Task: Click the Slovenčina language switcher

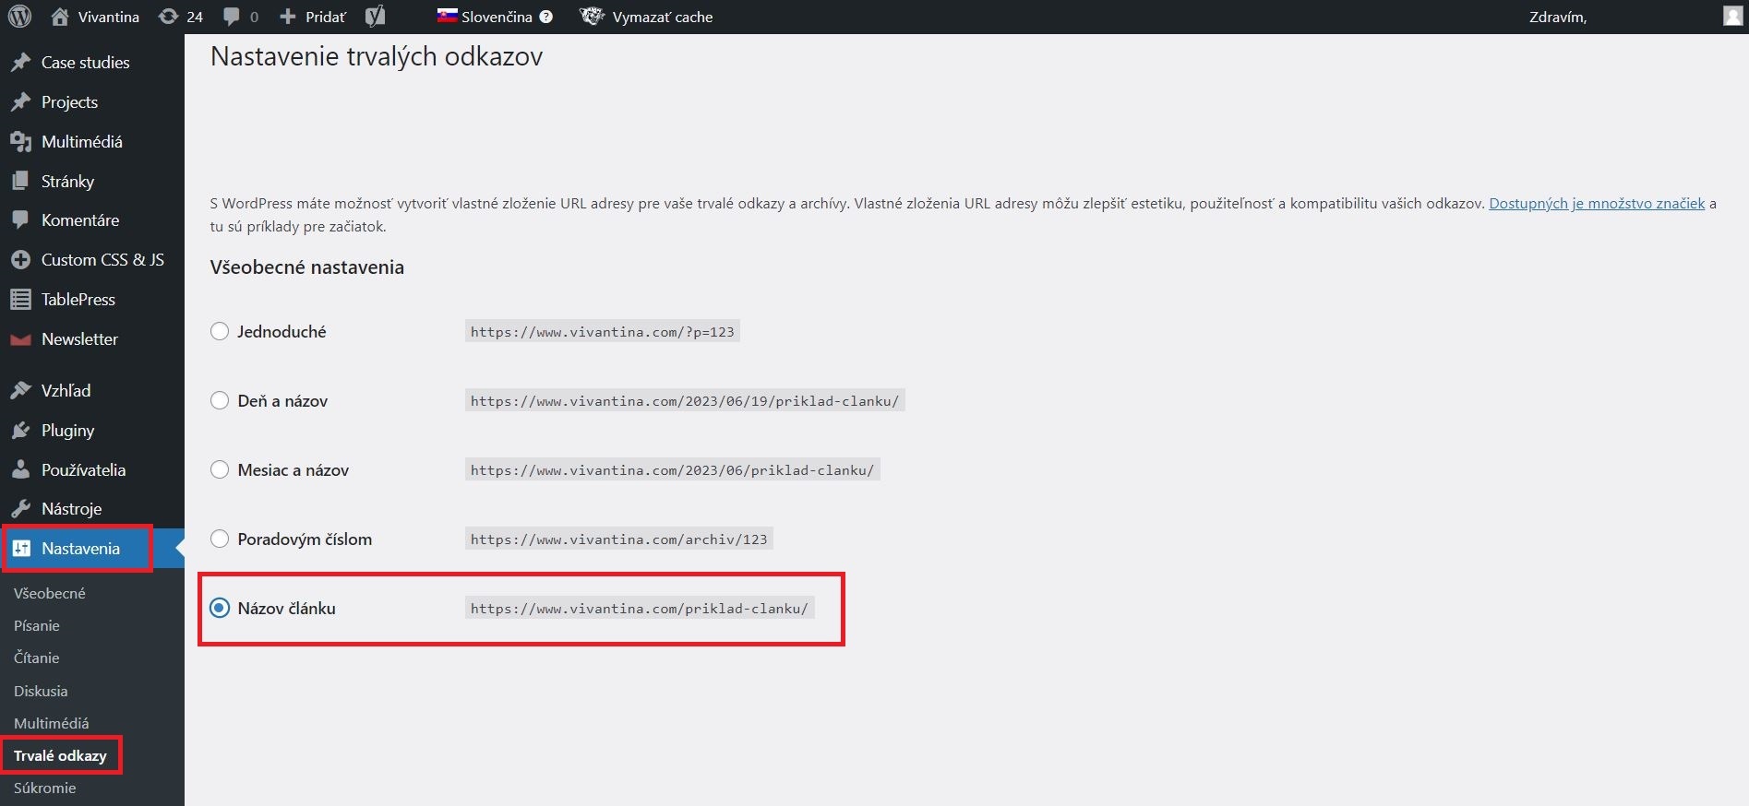Action: coord(497,17)
